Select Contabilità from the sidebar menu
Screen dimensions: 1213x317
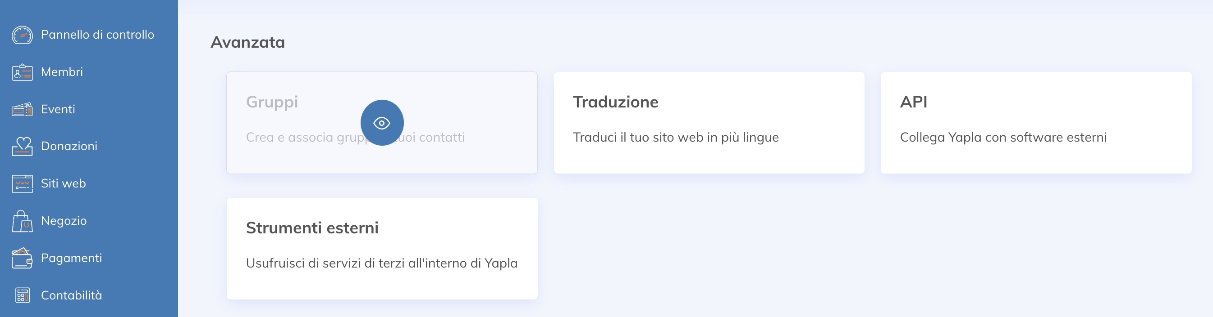(72, 295)
